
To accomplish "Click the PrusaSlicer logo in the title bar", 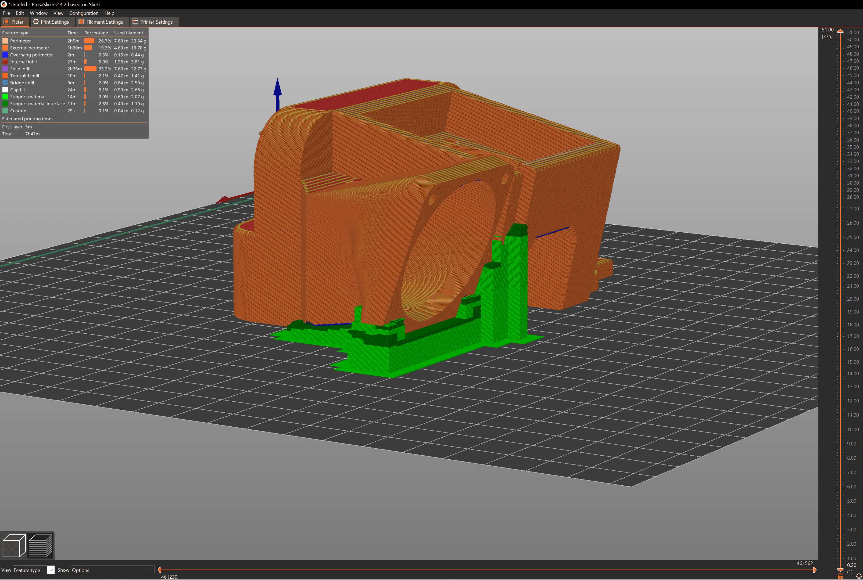I will click(x=4, y=5).
